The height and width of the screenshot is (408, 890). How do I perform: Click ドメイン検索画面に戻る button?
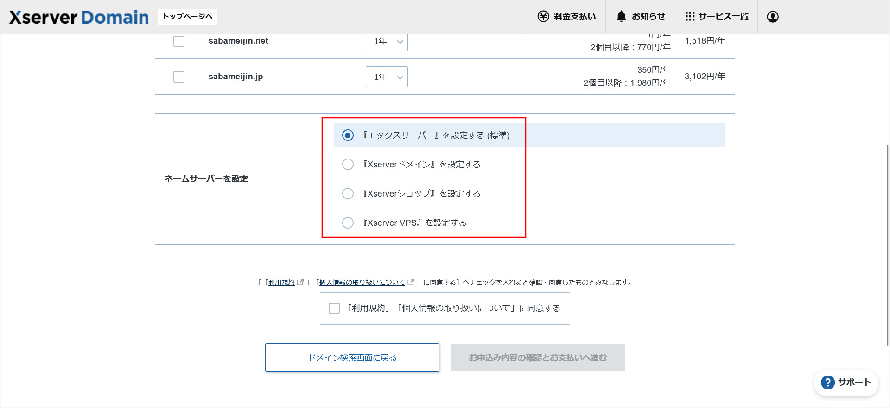352,357
